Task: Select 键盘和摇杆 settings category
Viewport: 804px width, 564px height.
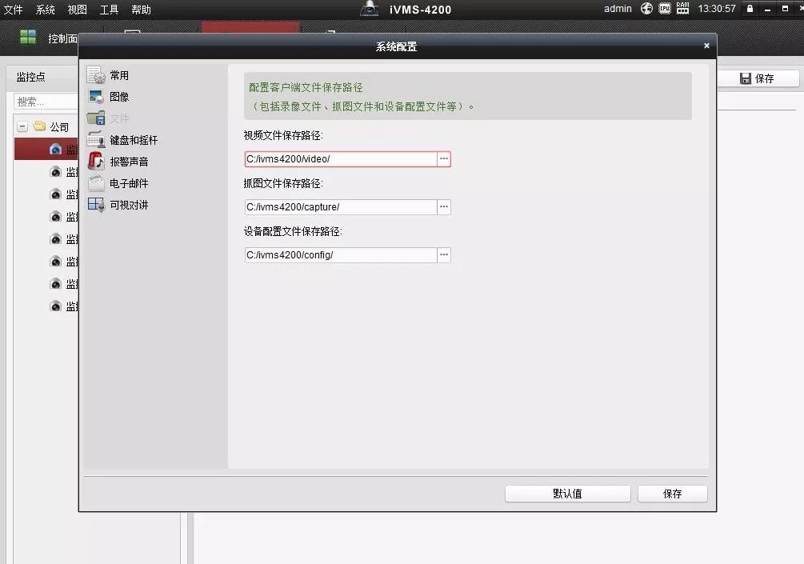Action: coord(134,140)
